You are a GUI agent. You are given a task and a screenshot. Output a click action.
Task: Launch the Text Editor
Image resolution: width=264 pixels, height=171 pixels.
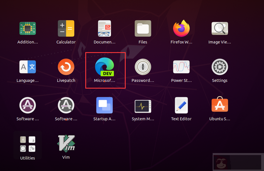(181, 105)
